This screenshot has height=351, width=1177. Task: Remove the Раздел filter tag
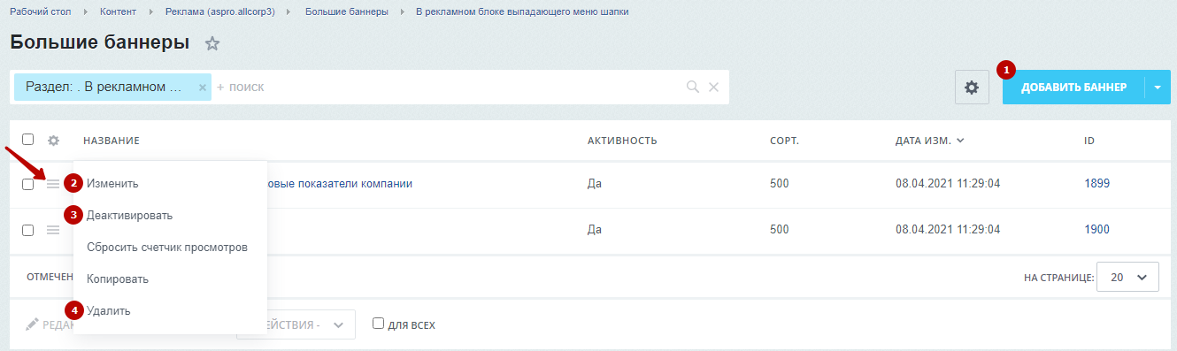coord(202,88)
